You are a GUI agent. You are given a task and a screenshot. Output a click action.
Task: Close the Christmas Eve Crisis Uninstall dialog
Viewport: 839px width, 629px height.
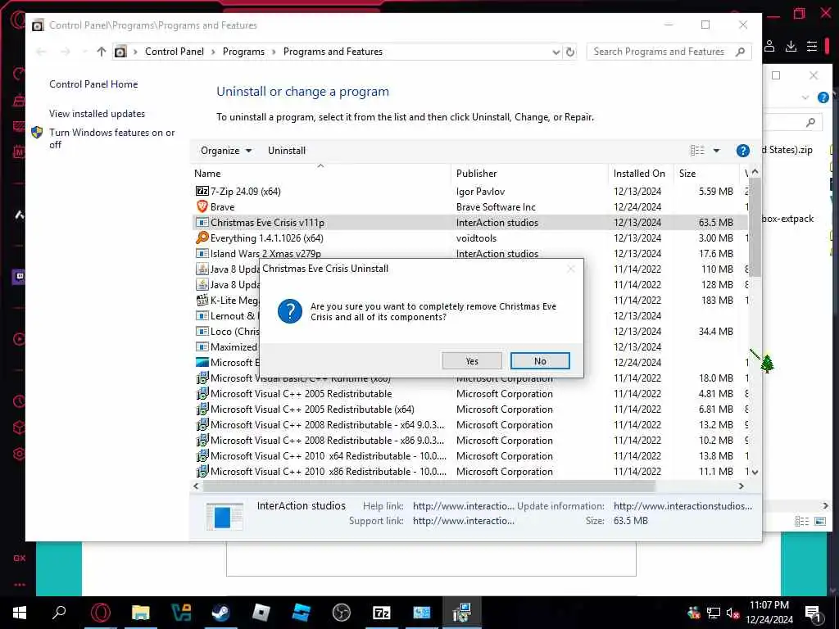coord(571,269)
